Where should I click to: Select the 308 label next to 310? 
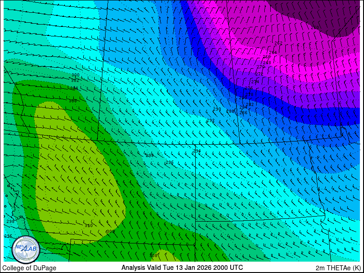click(x=111, y=232)
